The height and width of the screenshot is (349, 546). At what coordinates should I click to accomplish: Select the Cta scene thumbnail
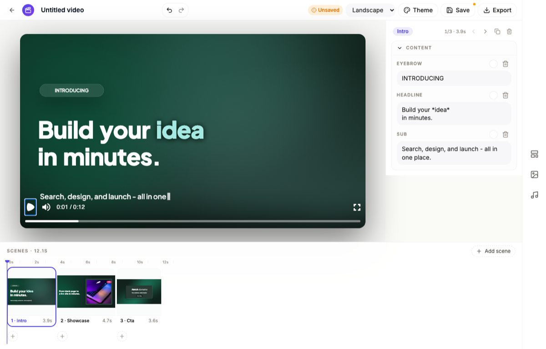click(139, 291)
